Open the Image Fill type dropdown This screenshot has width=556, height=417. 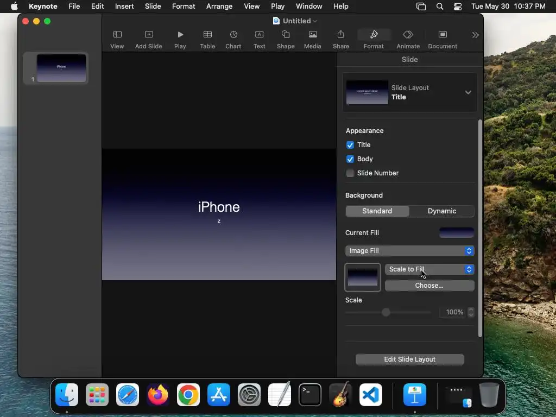409,251
